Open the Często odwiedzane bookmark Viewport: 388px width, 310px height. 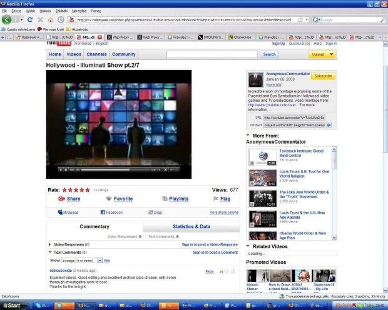click(x=18, y=29)
